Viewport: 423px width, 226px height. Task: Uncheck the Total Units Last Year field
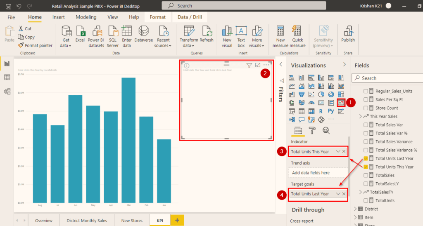[366, 158]
